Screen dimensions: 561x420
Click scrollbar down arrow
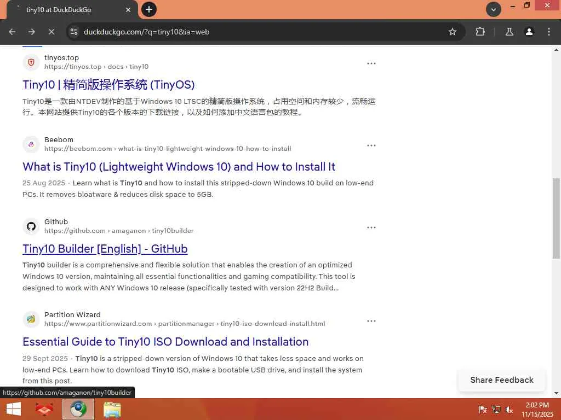coord(556,393)
